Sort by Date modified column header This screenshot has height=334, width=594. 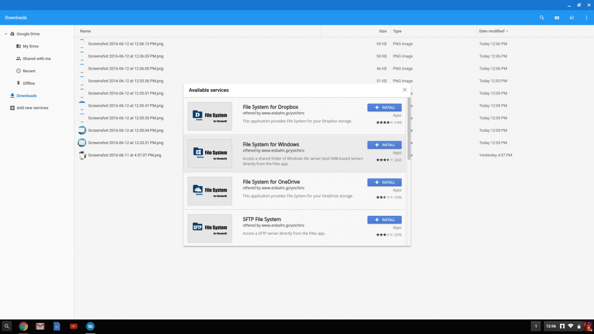[x=491, y=31]
